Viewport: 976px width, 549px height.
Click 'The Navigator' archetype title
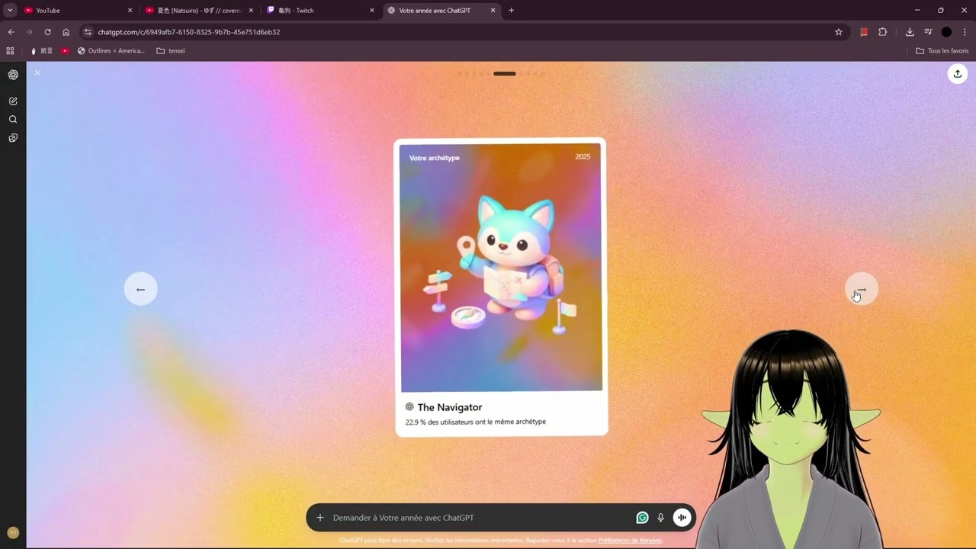pyautogui.click(x=450, y=407)
